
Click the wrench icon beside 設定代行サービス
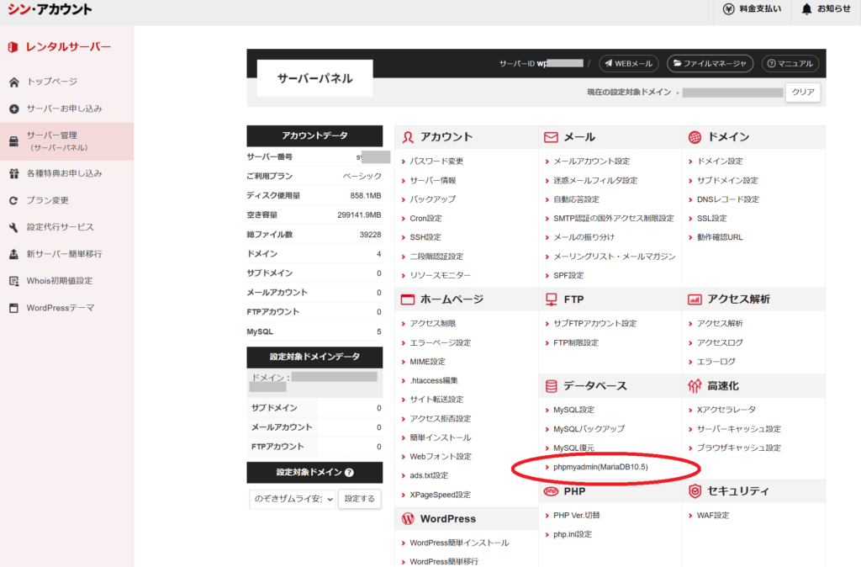[13, 228]
